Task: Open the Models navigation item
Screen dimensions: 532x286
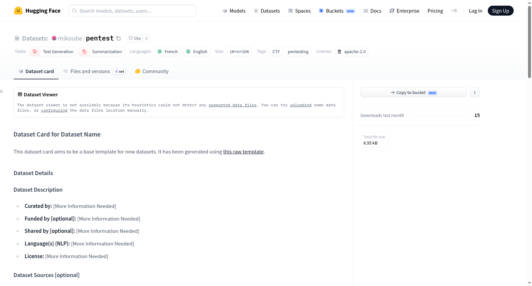Action: point(234,11)
